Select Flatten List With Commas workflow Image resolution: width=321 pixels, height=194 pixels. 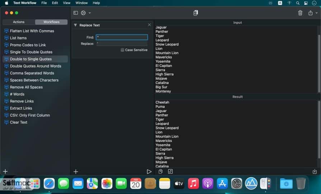[35, 31]
